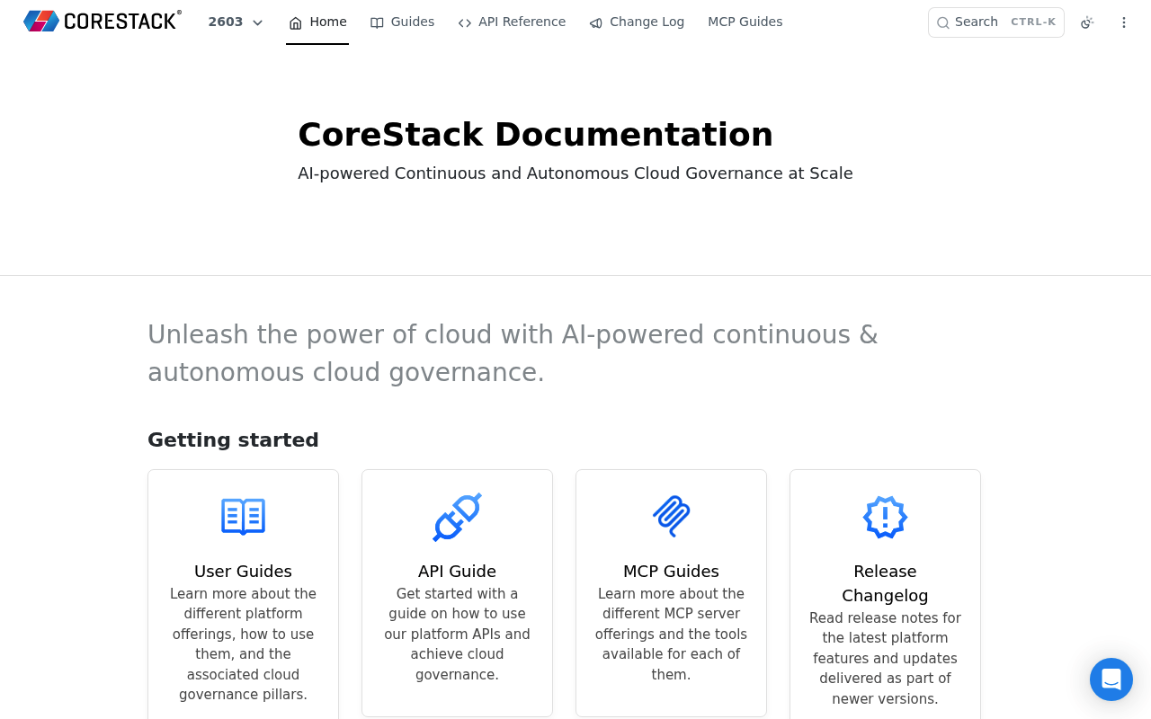Click the CoreStack logo

point(103,21)
